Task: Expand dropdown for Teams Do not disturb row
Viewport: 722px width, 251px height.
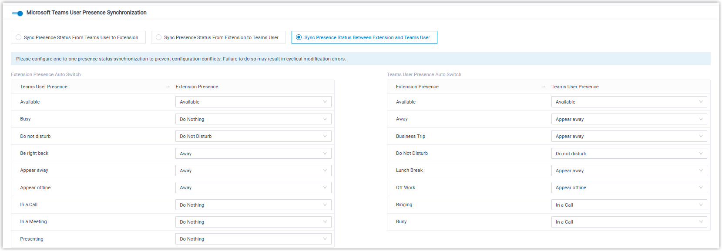Action: [253, 136]
